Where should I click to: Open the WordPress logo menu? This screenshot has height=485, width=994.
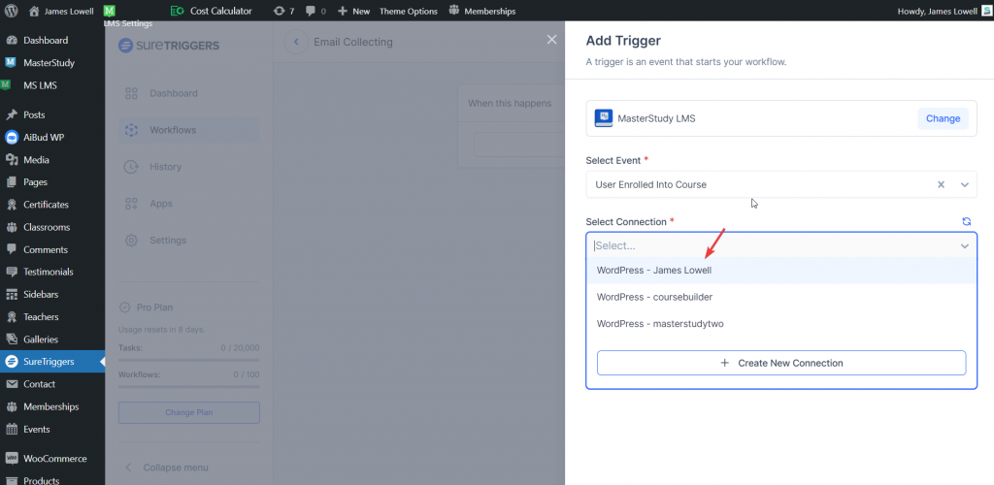(x=12, y=11)
